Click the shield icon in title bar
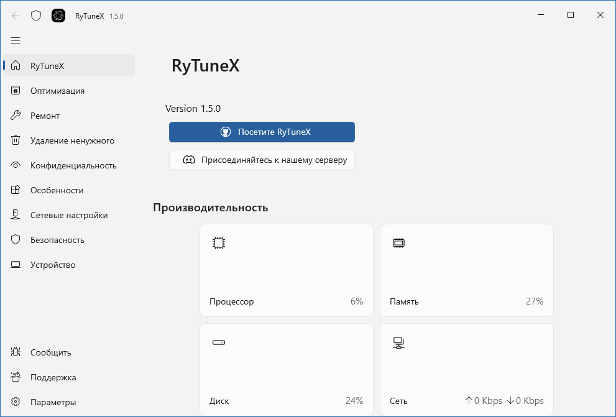The image size is (616, 417). 36,16
